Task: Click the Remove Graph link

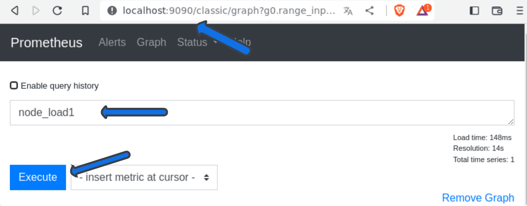Action: pos(478,198)
